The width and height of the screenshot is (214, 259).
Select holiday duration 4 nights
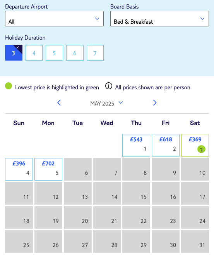coord(34,53)
